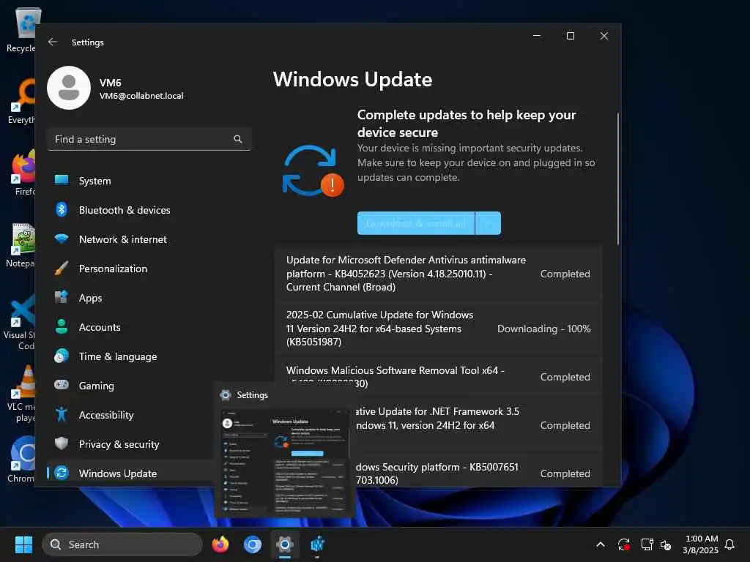
Task: Click the Privacy & security shield icon
Action: [62, 443]
